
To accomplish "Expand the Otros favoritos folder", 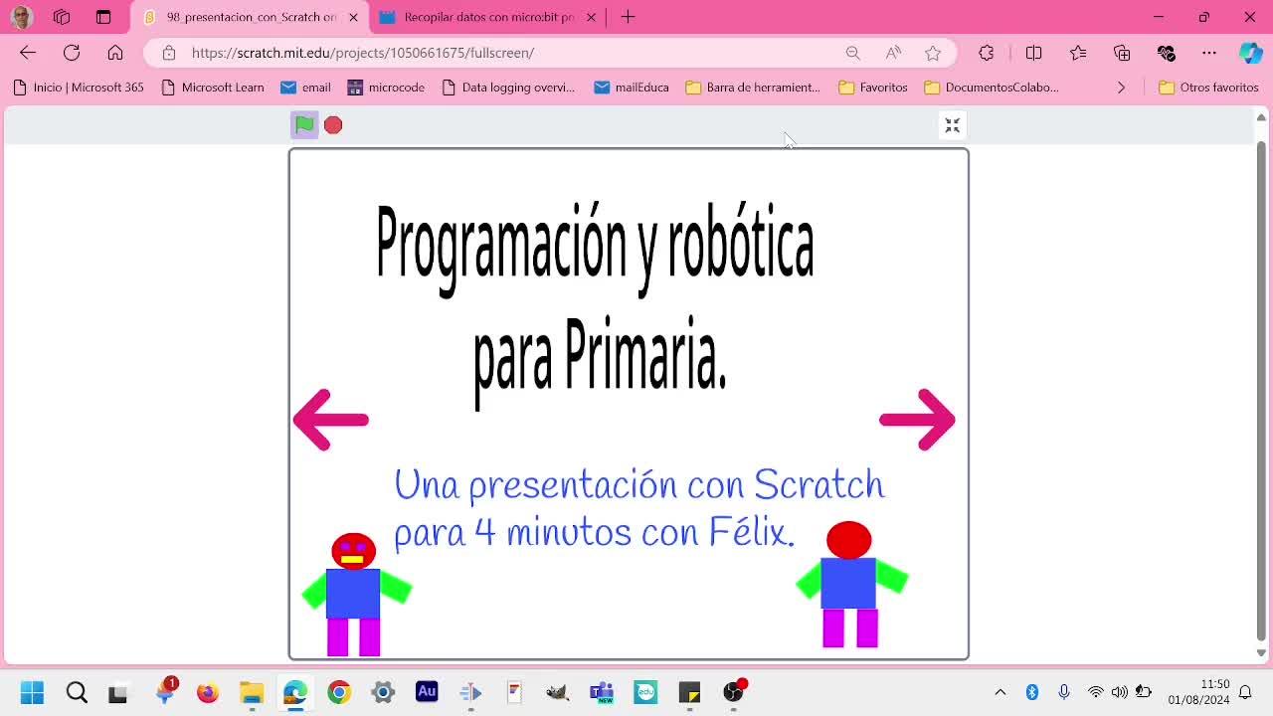I will click(1209, 88).
